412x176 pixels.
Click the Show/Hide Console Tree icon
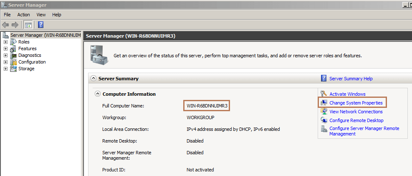(x=28, y=25)
